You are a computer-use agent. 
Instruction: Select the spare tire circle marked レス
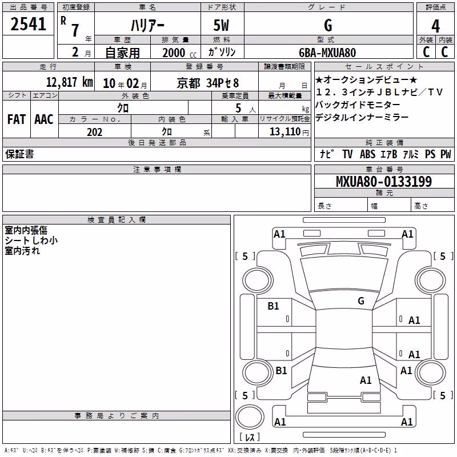(250, 417)
